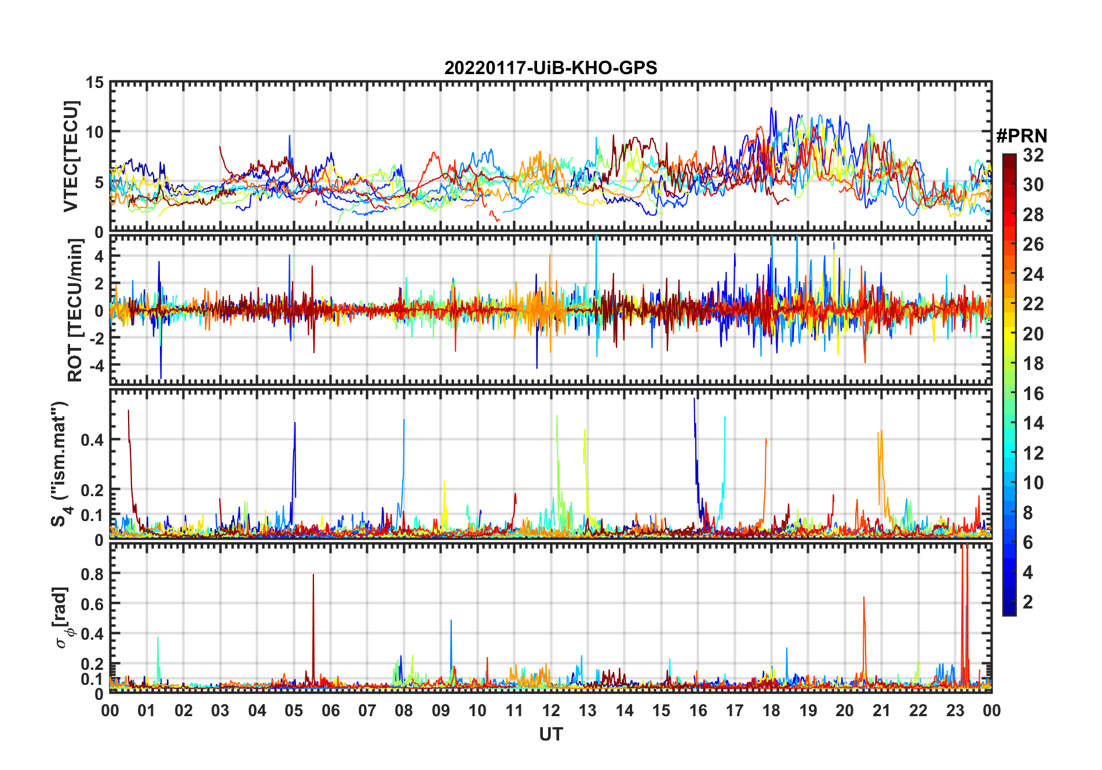Click the UT axis tick label "07"
Image resolution: width=1102 pixels, height=770 pixels.
click(x=367, y=710)
